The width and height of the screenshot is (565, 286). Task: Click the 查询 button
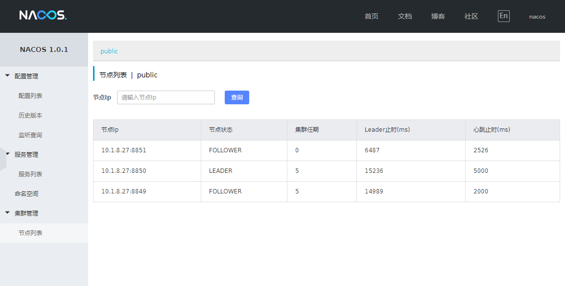point(237,97)
